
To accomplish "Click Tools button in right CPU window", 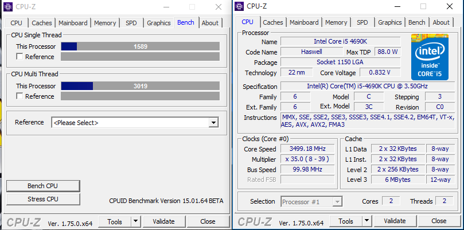I will coord(346,221).
